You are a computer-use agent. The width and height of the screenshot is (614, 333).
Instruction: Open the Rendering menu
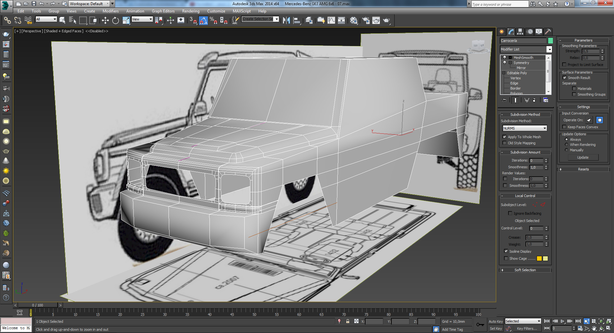[x=191, y=11]
